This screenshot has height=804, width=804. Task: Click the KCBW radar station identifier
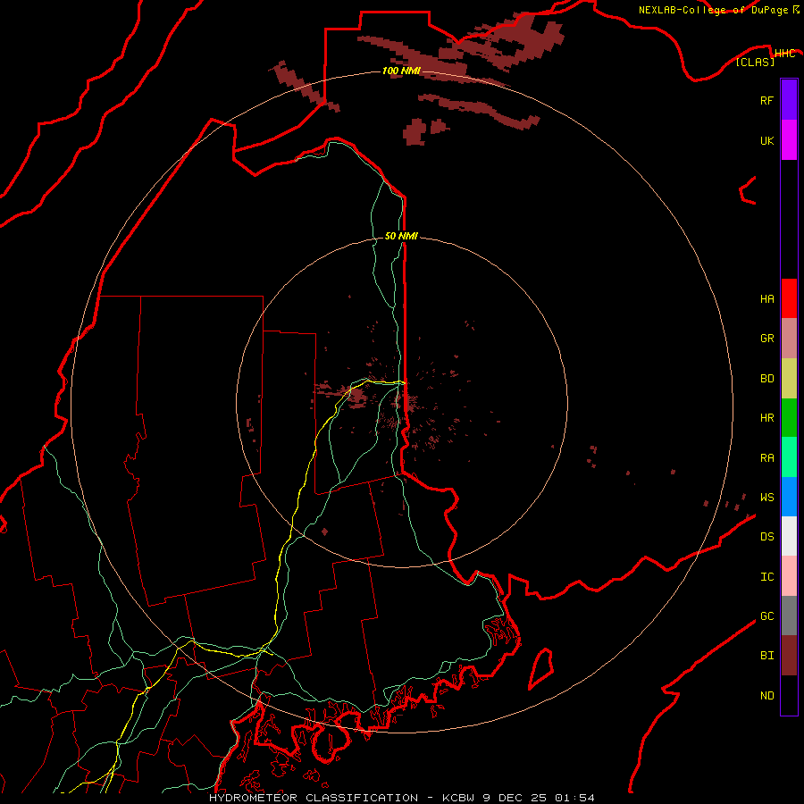(x=458, y=798)
